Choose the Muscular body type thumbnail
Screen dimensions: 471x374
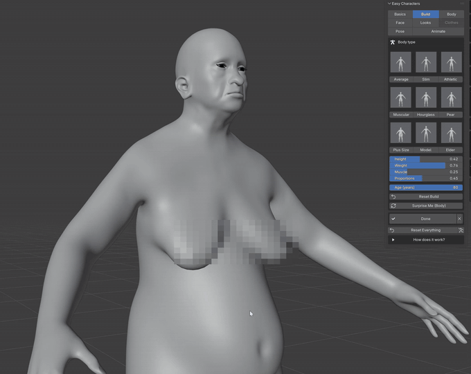coord(401,97)
